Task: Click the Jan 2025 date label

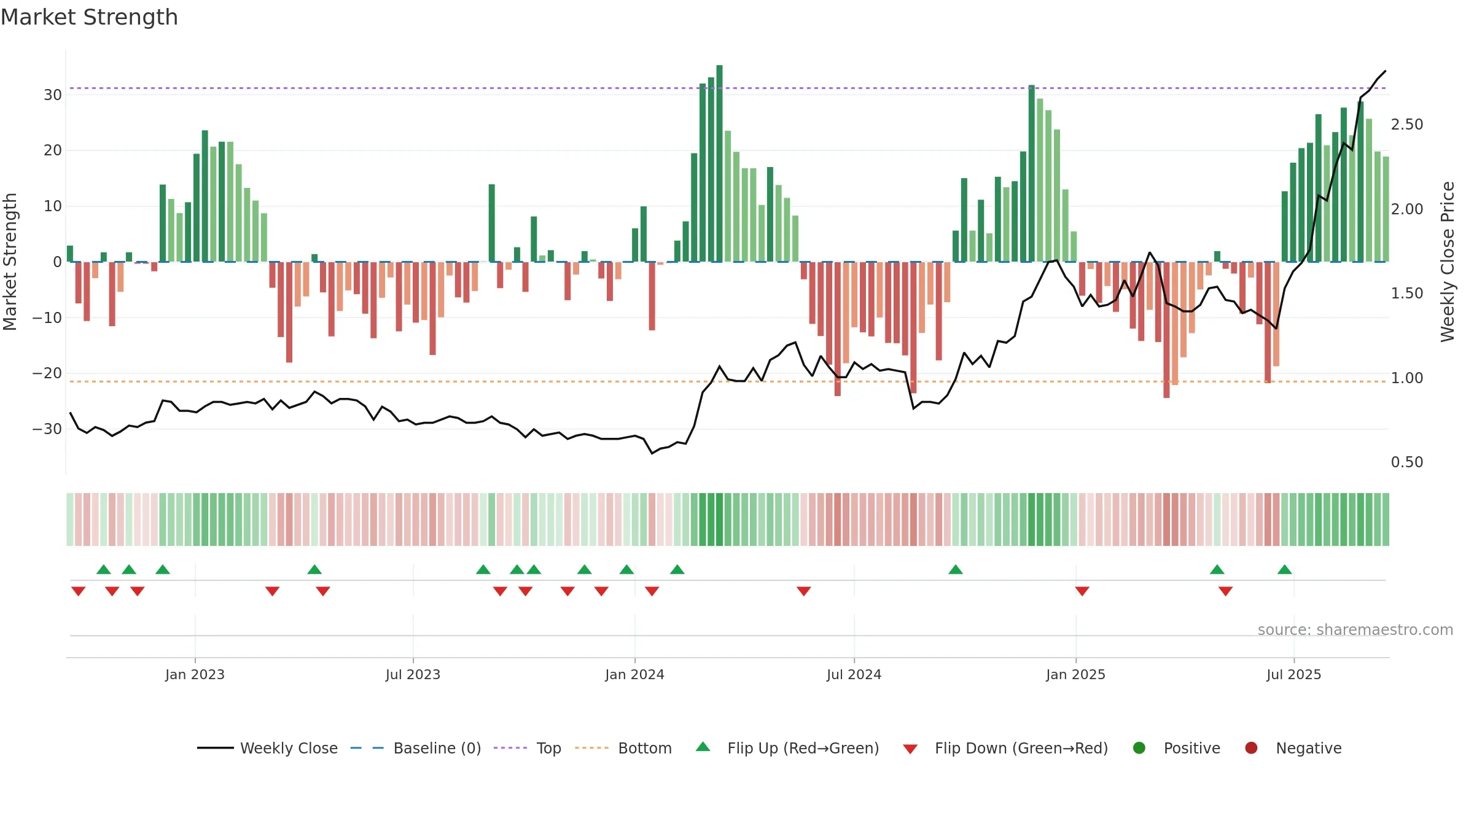Action: click(x=1075, y=674)
